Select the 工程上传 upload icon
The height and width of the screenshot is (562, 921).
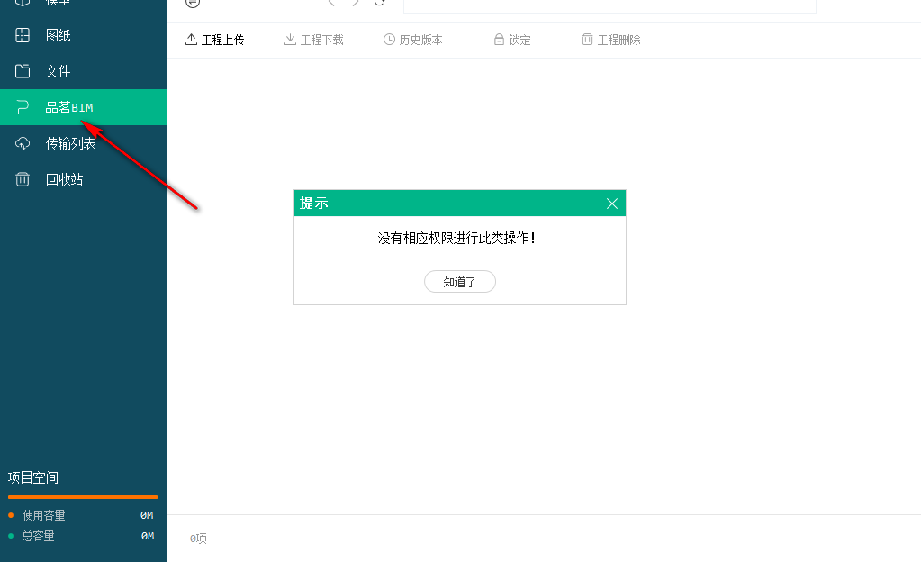[x=193, y=40]
